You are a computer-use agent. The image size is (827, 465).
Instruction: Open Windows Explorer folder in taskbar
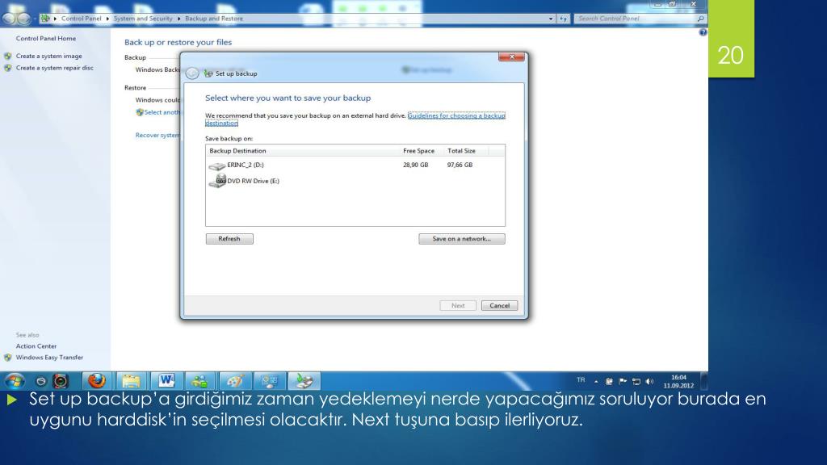(131, 381)
